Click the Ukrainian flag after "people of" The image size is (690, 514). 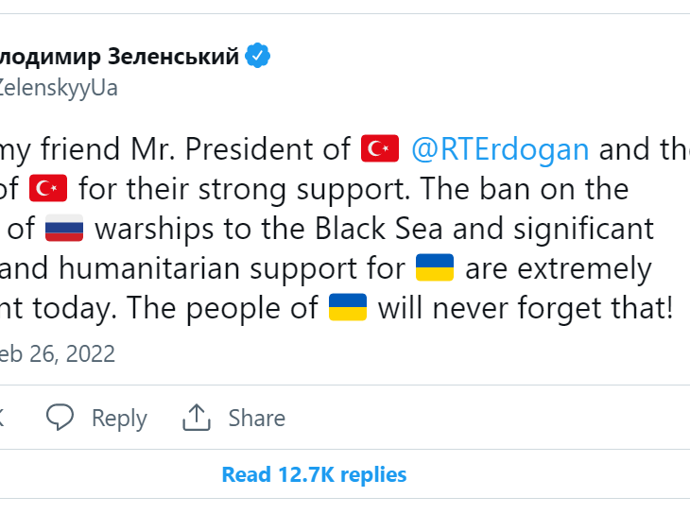(347, 310)
